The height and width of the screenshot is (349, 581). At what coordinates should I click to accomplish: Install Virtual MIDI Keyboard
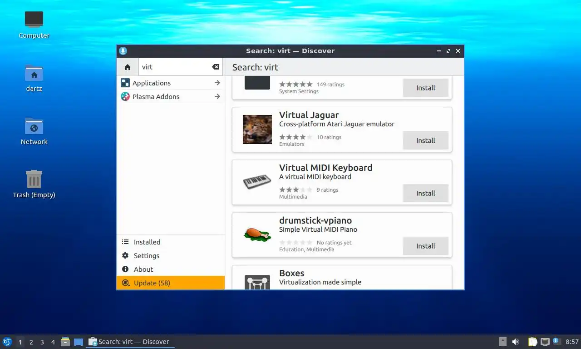(x=426, y=193)
